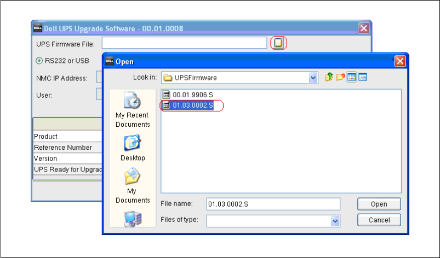
Task: Open My Recent Documents shortcut
Action: (x=133, y=109)
